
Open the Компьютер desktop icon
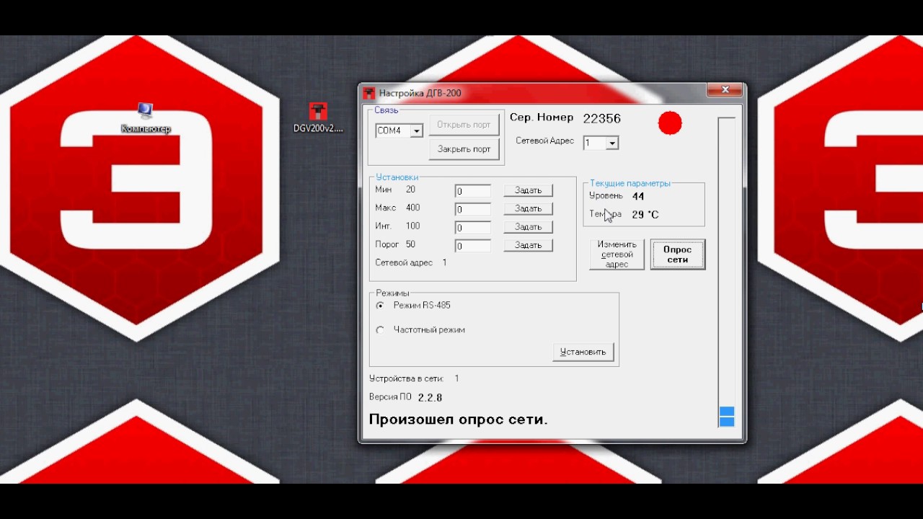pyautogui.click(x=146, y=117)
